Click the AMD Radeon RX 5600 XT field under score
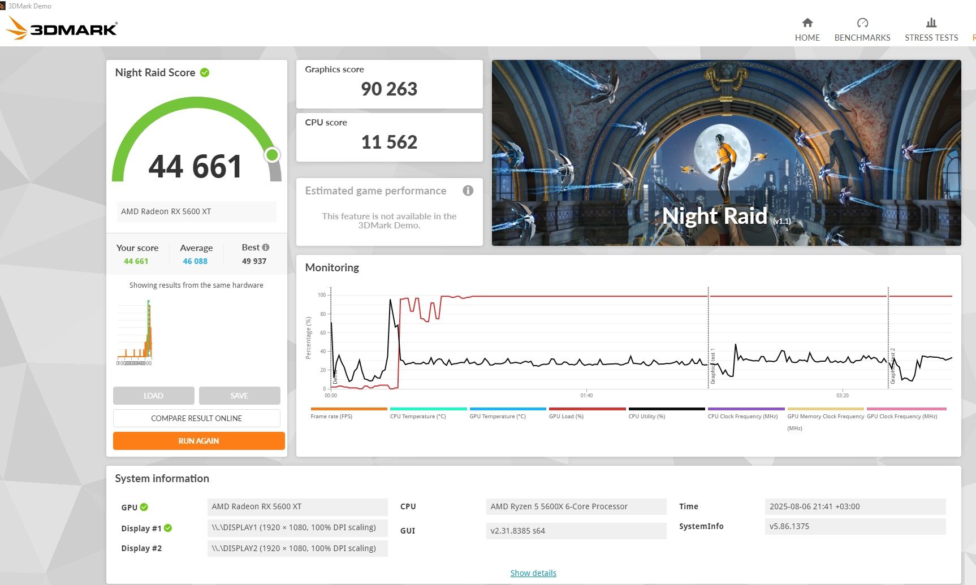This screenshot has height=585, width=976. tap(196, 211)
